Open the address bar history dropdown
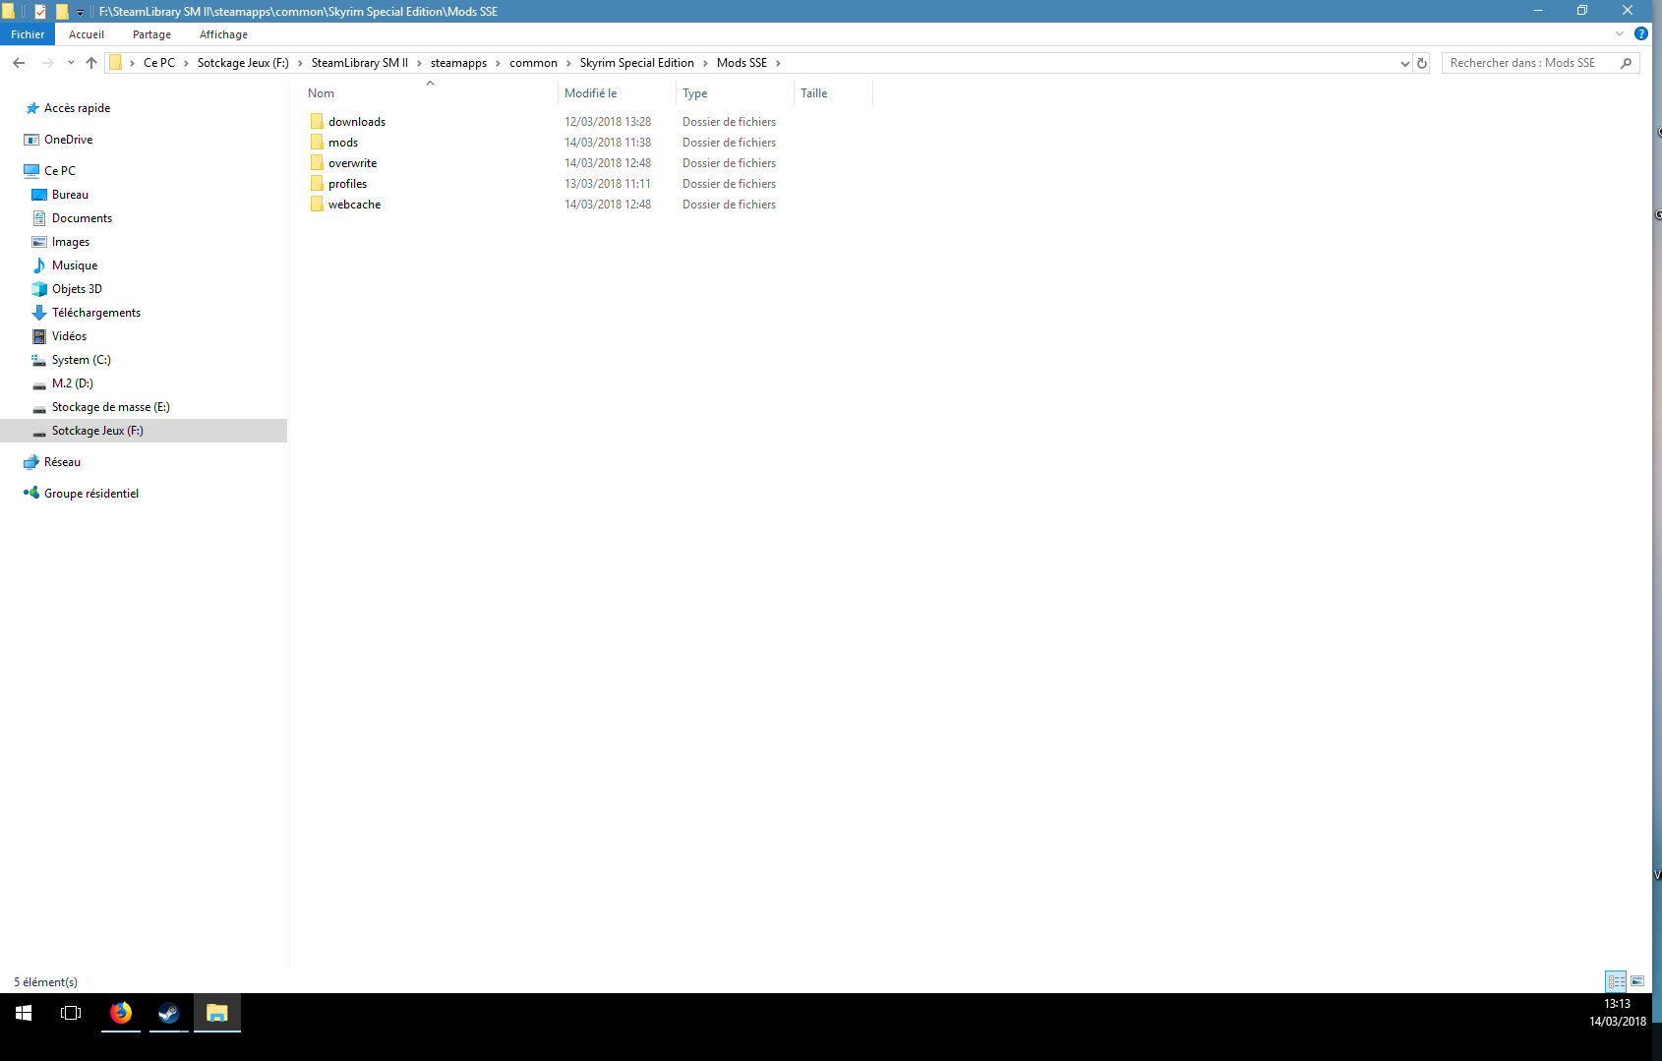The image size is (1662, 1061). pyautogui.click(x=1404, y=63)
